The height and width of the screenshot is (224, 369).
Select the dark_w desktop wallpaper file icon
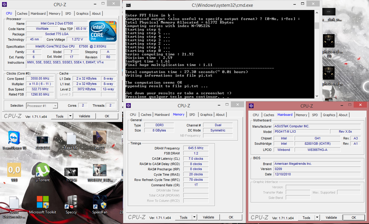pos(329,11)
